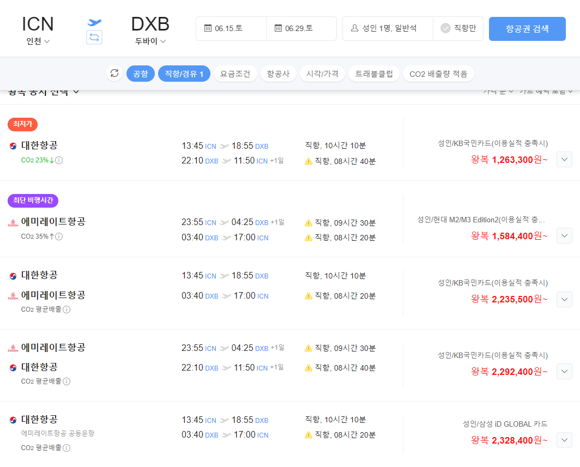This screenshot has width=580, height=467.
Task: Open CO2 35% info icon for 에미레이트항공
Action: tap(59, 236)
